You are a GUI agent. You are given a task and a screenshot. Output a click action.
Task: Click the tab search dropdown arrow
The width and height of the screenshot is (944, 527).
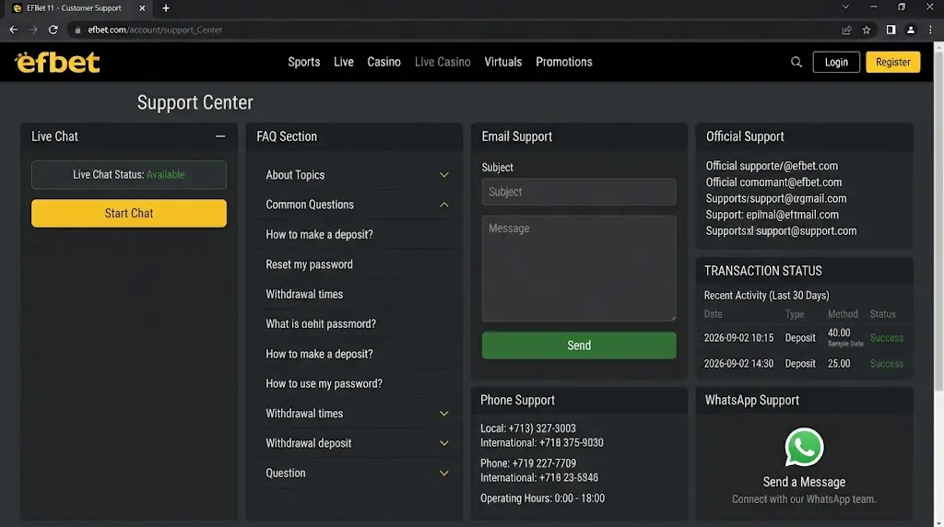coord(845,7)
